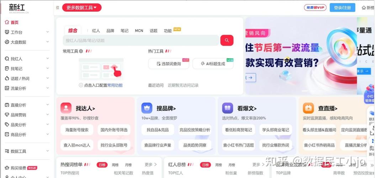Click the 品牌营销 diamond icon
Screen dimensions: 375x178
point(7,115)
